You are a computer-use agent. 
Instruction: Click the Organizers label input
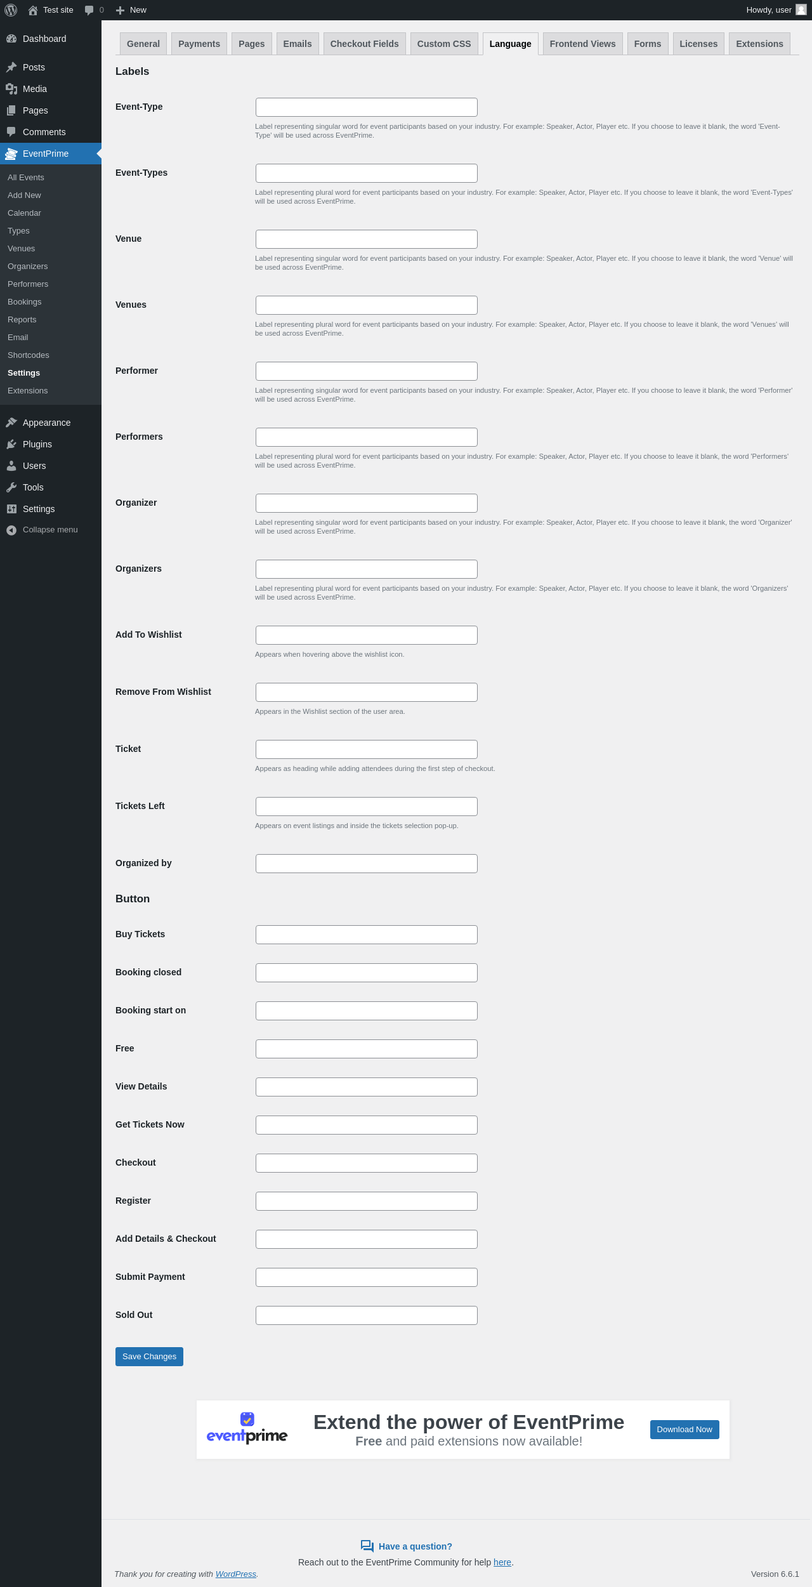pos(367,569)
